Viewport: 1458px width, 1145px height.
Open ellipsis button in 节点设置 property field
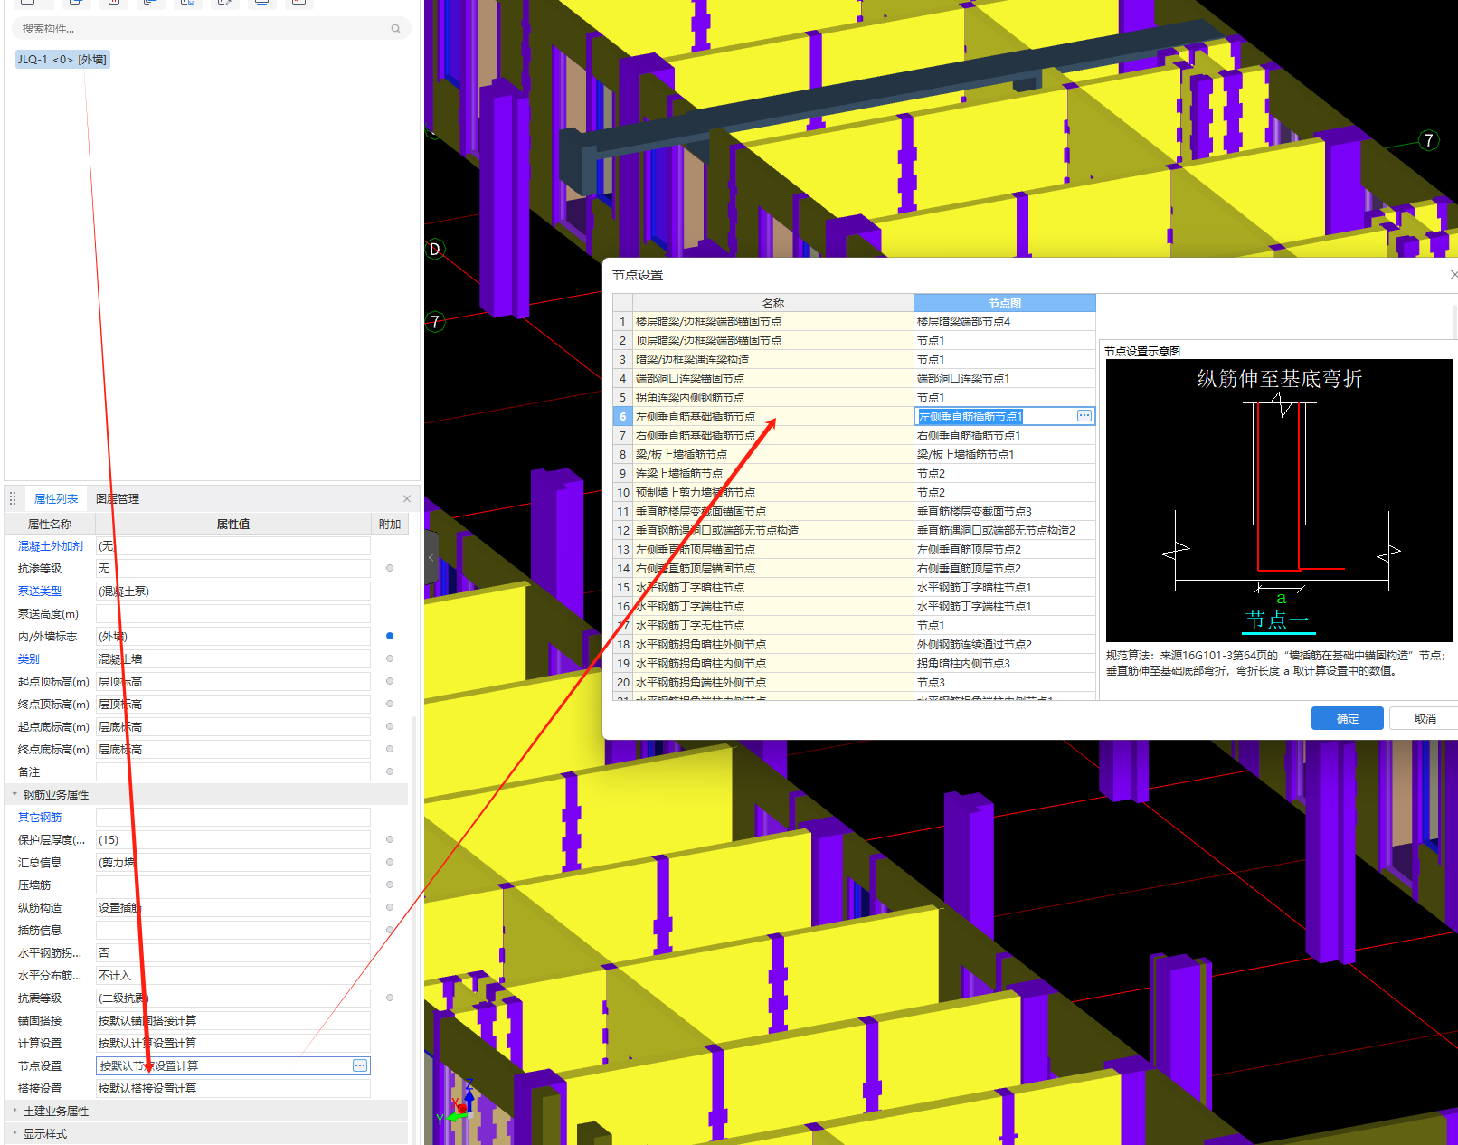point(360,1065)
